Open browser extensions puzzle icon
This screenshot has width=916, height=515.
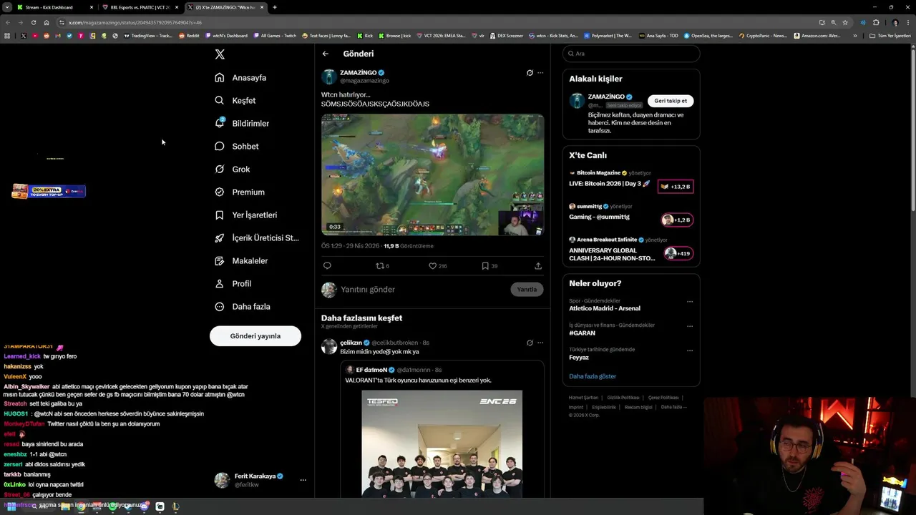[x=876, y=22]
